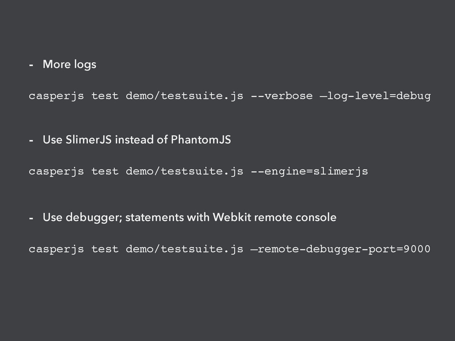Click demo/testsuite.js in the remote-debugger command
This screenshot has height=341, width=455.
tap(184, 250)
